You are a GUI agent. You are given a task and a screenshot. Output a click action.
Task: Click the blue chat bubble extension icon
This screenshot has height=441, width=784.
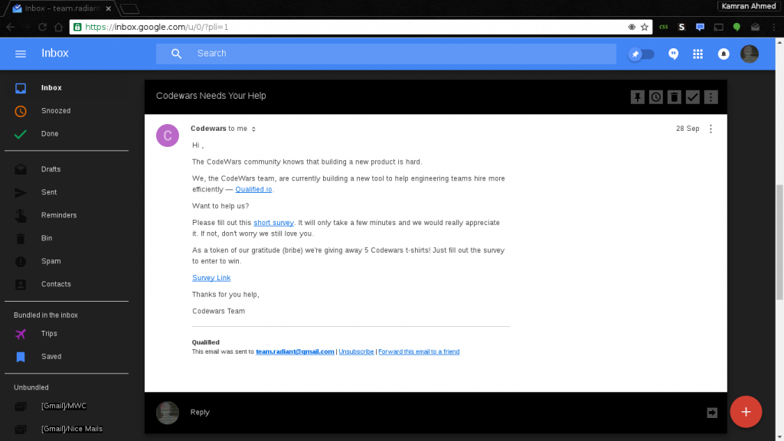[x=700, y=28]
